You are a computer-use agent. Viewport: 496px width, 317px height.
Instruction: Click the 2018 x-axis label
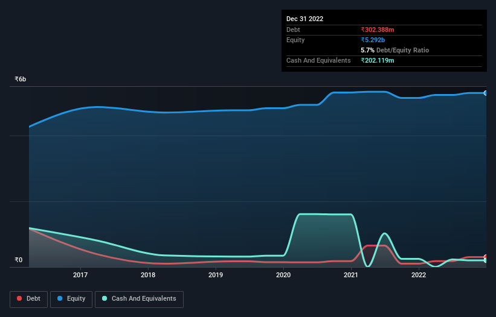click(x=148, y=275)
